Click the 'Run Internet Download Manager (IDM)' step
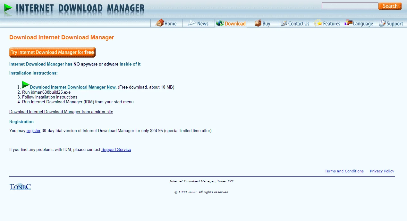 pyautogui.click(x=78, y=102)
